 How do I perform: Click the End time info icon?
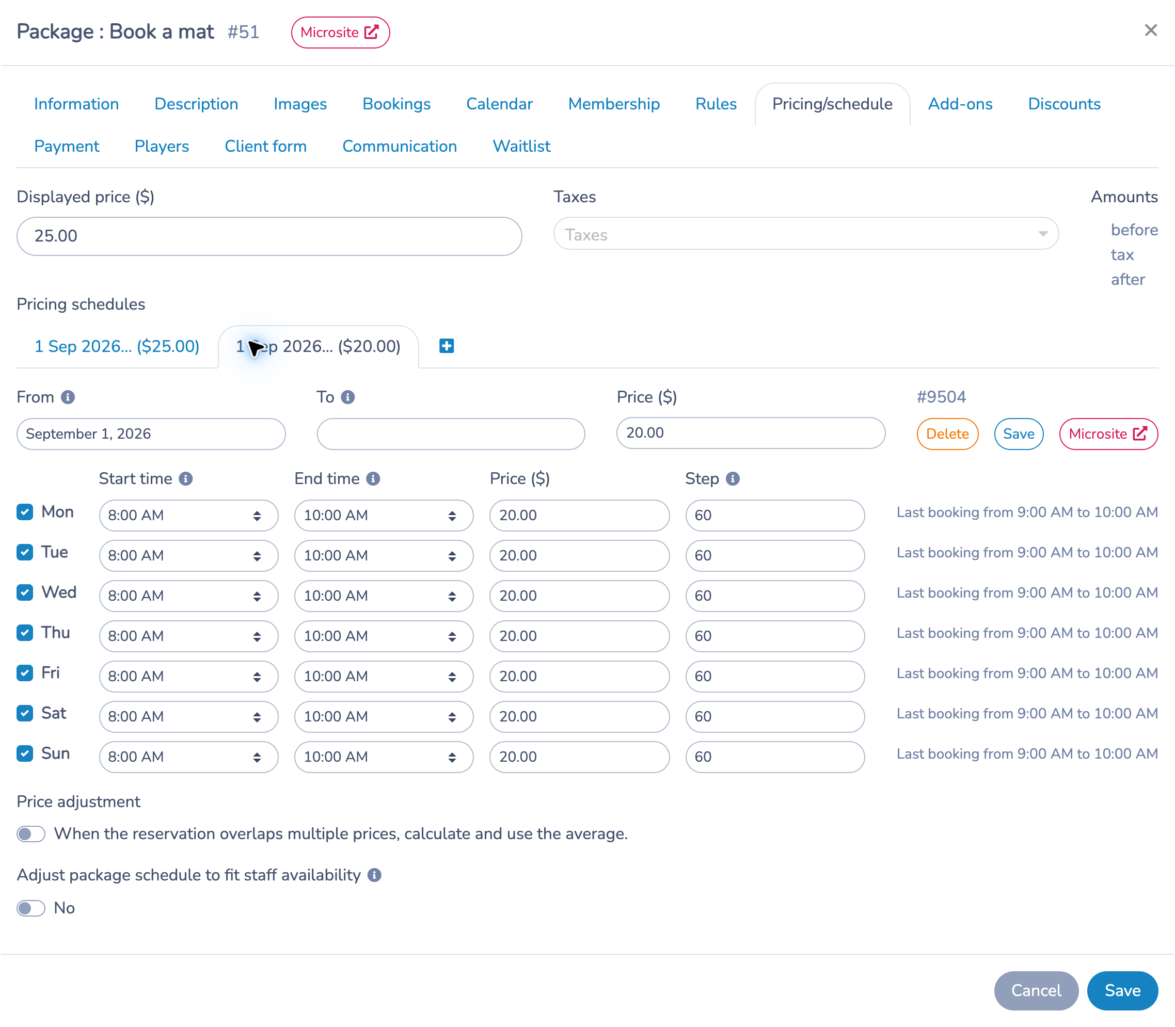pyautogui.click(x=373, y=478)
